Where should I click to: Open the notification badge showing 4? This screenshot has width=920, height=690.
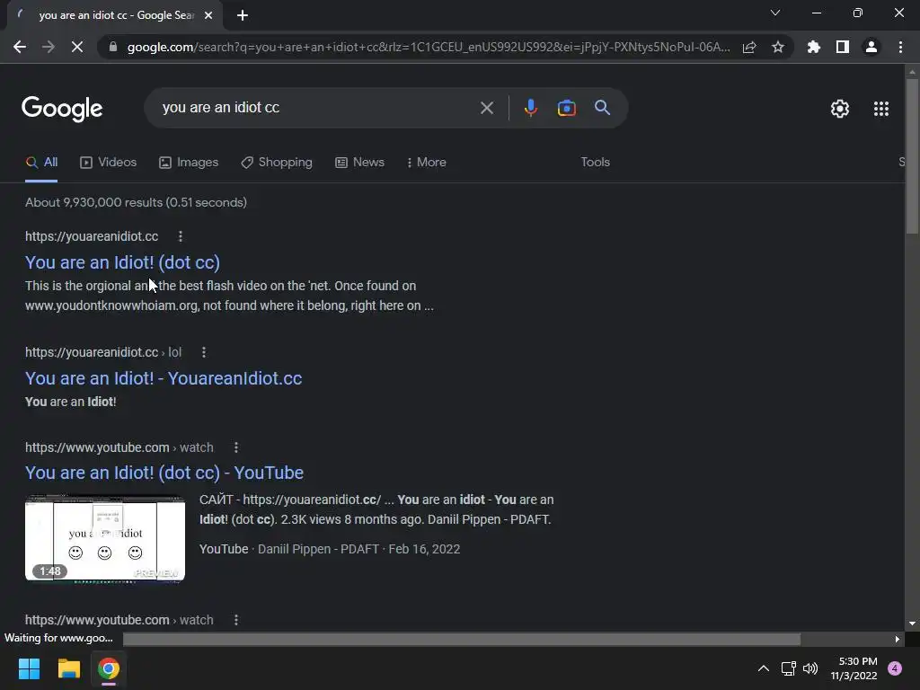pyautogui.click(x=895, y=668)
